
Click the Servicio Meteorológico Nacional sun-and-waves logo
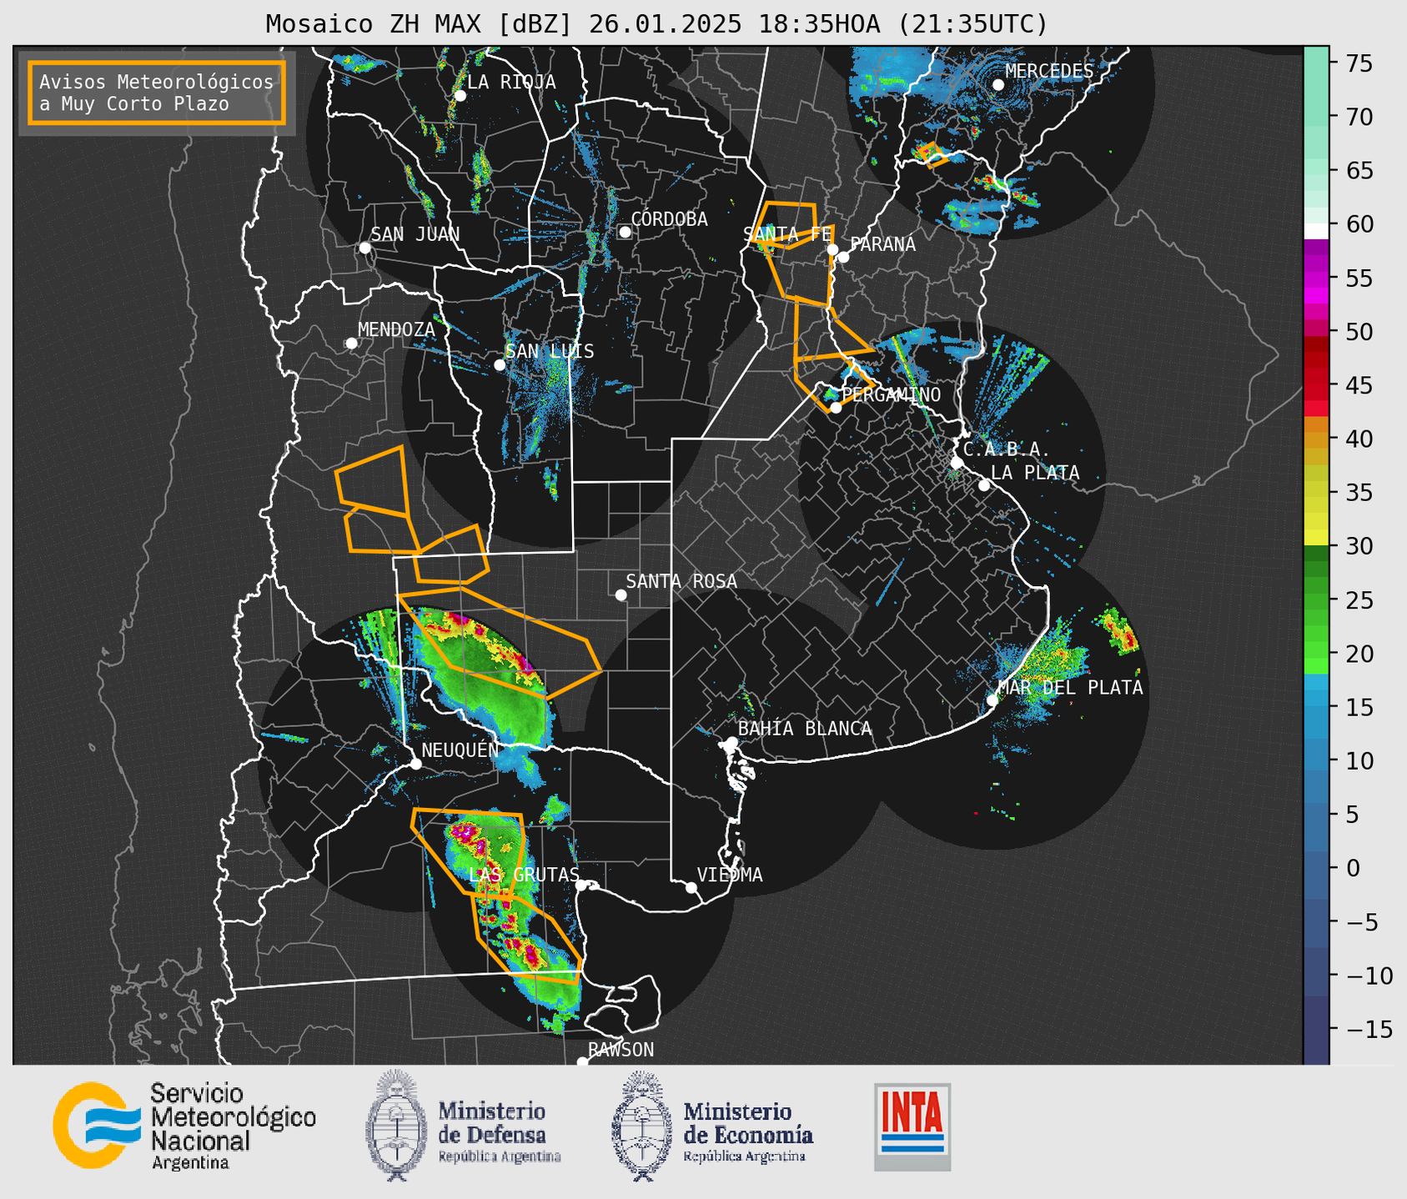[97, 1125]
